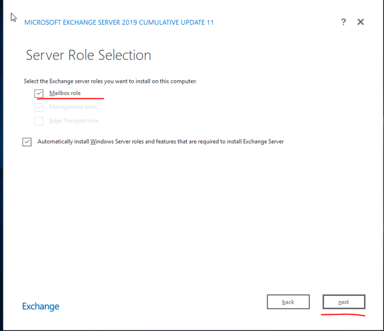This screenshot has width=384, height=331.
Task: Click the empty white area above the back button
Action: pos(288,256)
